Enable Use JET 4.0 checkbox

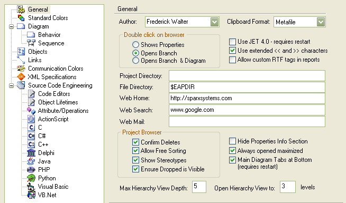(232, 42)
